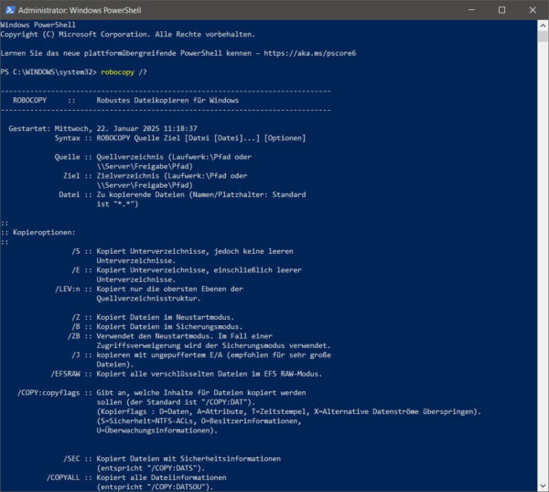The height and width of the screenshot is (492, 549).
Task: Click the 'robocopy' command text
Action: pyautogui.click(x=117, y=72)
